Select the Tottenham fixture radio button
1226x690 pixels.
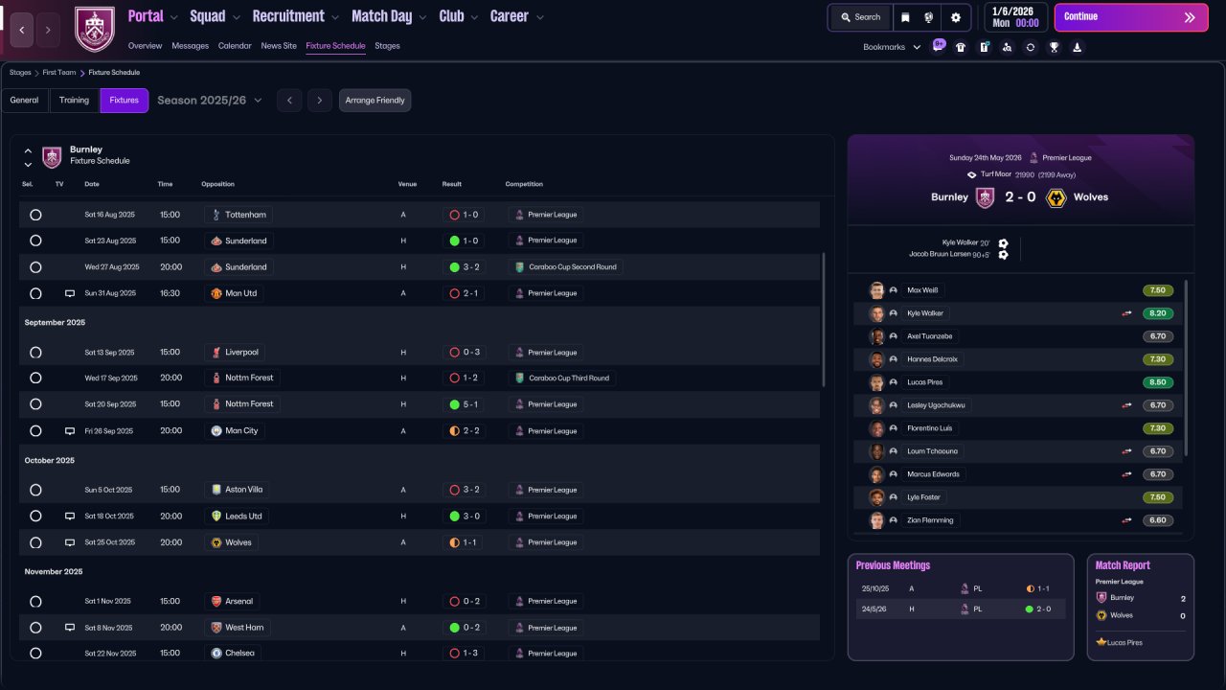(35, 215)
